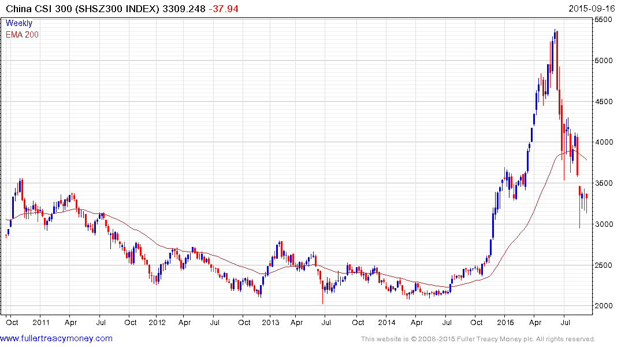621x347 pixels.
Task: Click the 3500 price axis label
Action: (604, 183)
